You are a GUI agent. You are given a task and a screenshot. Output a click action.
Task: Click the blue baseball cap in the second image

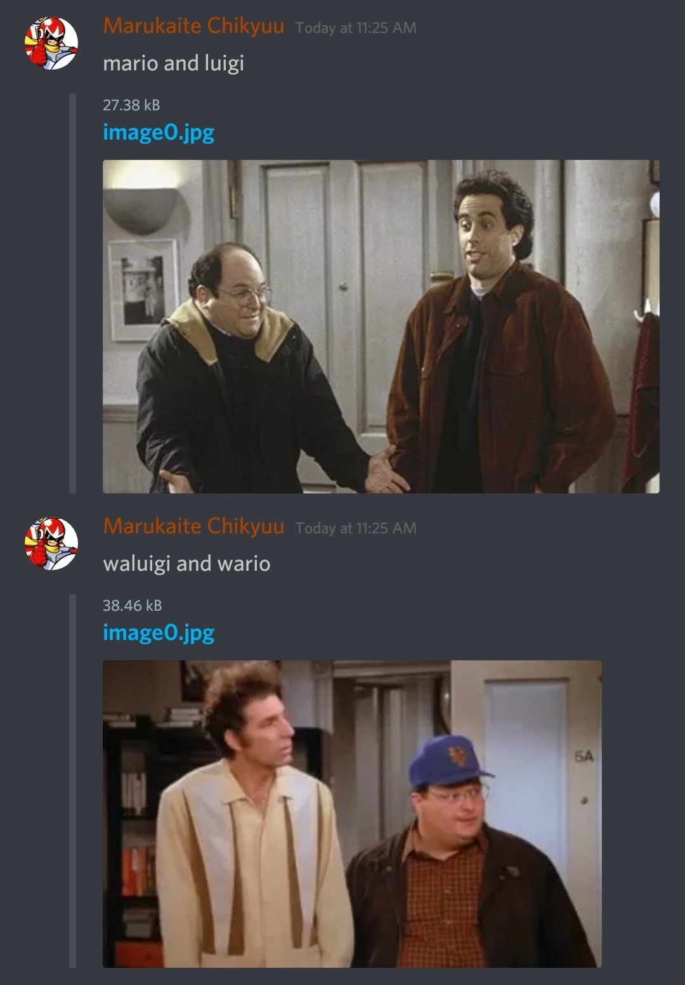pos(450,762)
